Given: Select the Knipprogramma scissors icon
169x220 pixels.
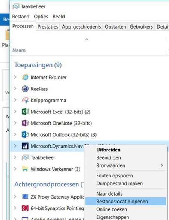Looking at the screenshot, I should [x=25, y=100].
